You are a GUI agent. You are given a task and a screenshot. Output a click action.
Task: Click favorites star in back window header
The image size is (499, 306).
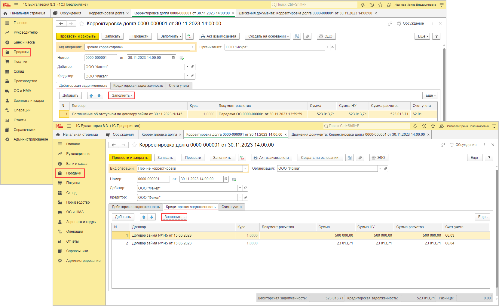[x=380, y=5]
